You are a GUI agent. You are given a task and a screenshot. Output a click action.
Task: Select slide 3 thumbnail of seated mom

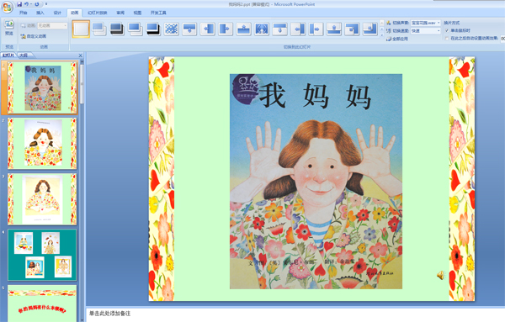point(42,199)
